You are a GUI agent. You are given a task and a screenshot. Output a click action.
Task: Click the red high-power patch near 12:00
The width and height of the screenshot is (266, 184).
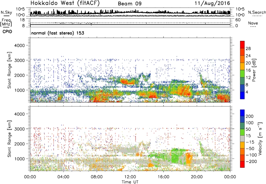click(127, 82)
